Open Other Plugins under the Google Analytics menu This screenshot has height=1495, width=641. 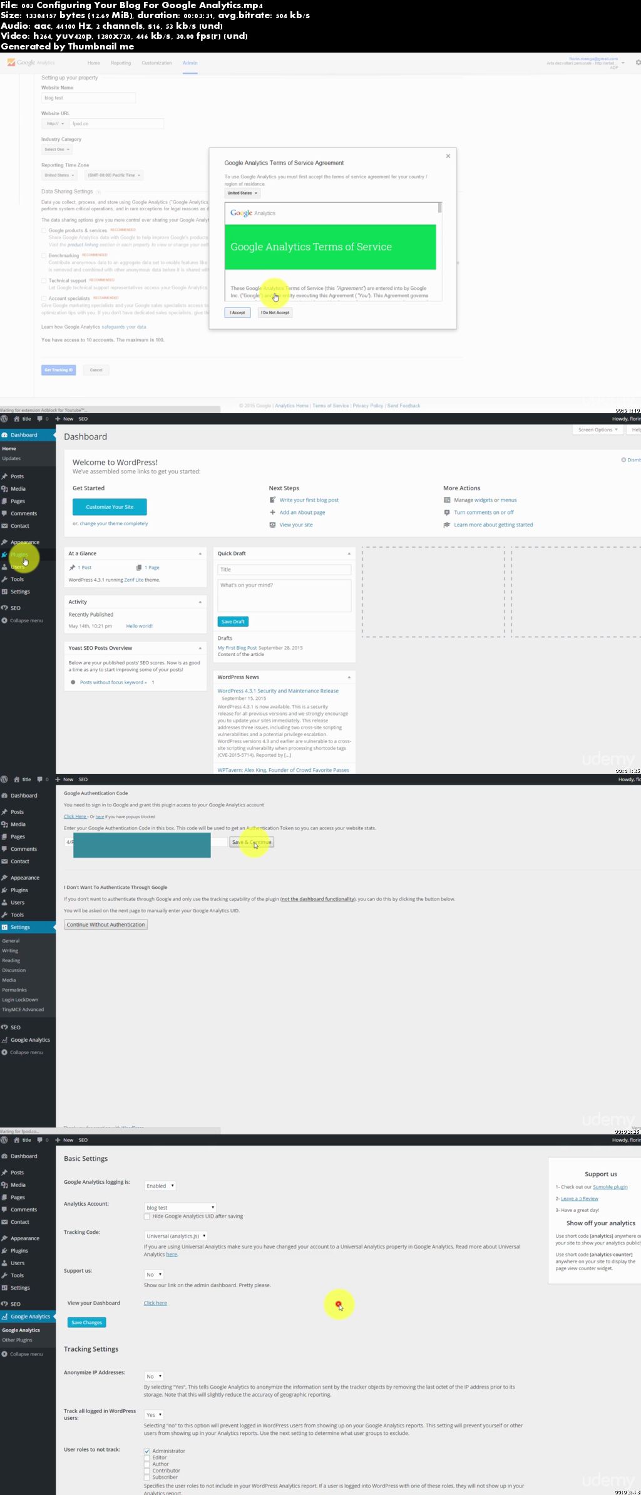[x=17, y=1340]
